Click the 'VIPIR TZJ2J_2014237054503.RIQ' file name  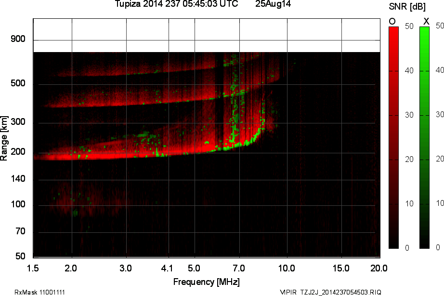tap(330, 292)
